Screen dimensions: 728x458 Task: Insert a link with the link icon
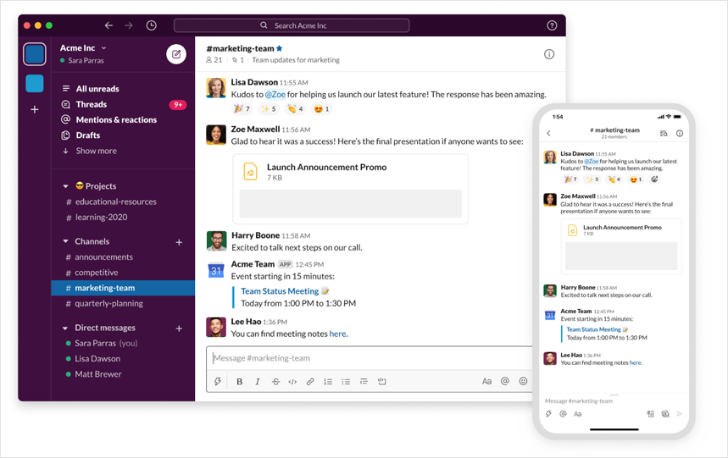pyautogui.click(x=310, y=382)
